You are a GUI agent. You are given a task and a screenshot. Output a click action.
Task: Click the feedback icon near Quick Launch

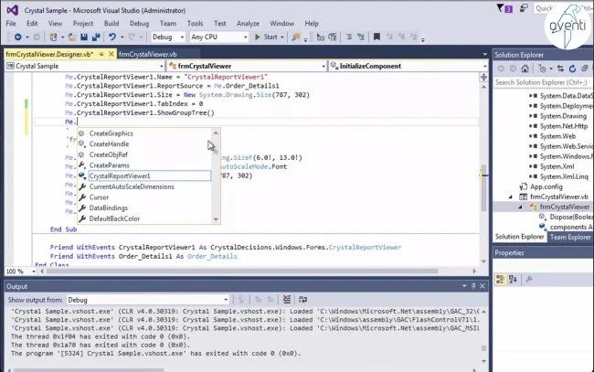(x=524, y=8)
